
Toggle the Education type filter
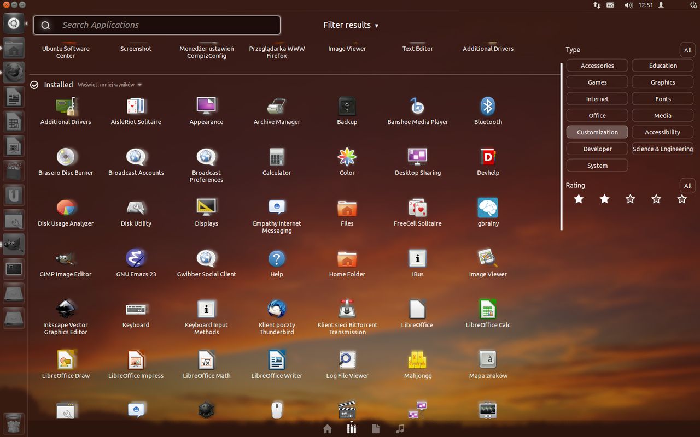click(663, 66)
